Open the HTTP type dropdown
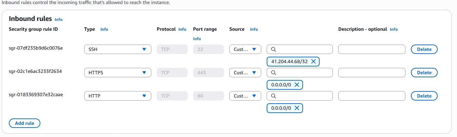Screen dimensions: 457x137 pyautogui.click(x=117, y=96)
